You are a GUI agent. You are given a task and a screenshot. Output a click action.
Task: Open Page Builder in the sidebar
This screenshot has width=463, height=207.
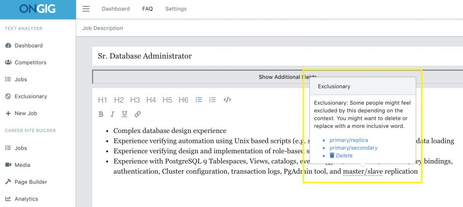point(31,182)
